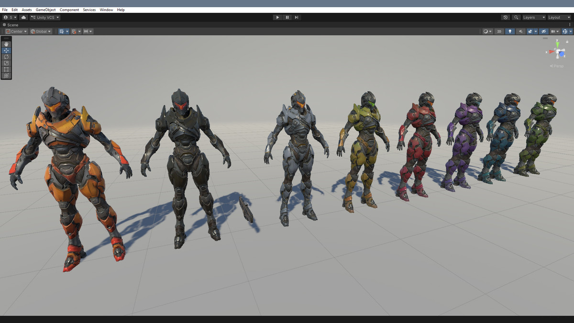Viewport: 574px width, 323px height.
Task: Pause the game playback
Action: coord(287,17)
